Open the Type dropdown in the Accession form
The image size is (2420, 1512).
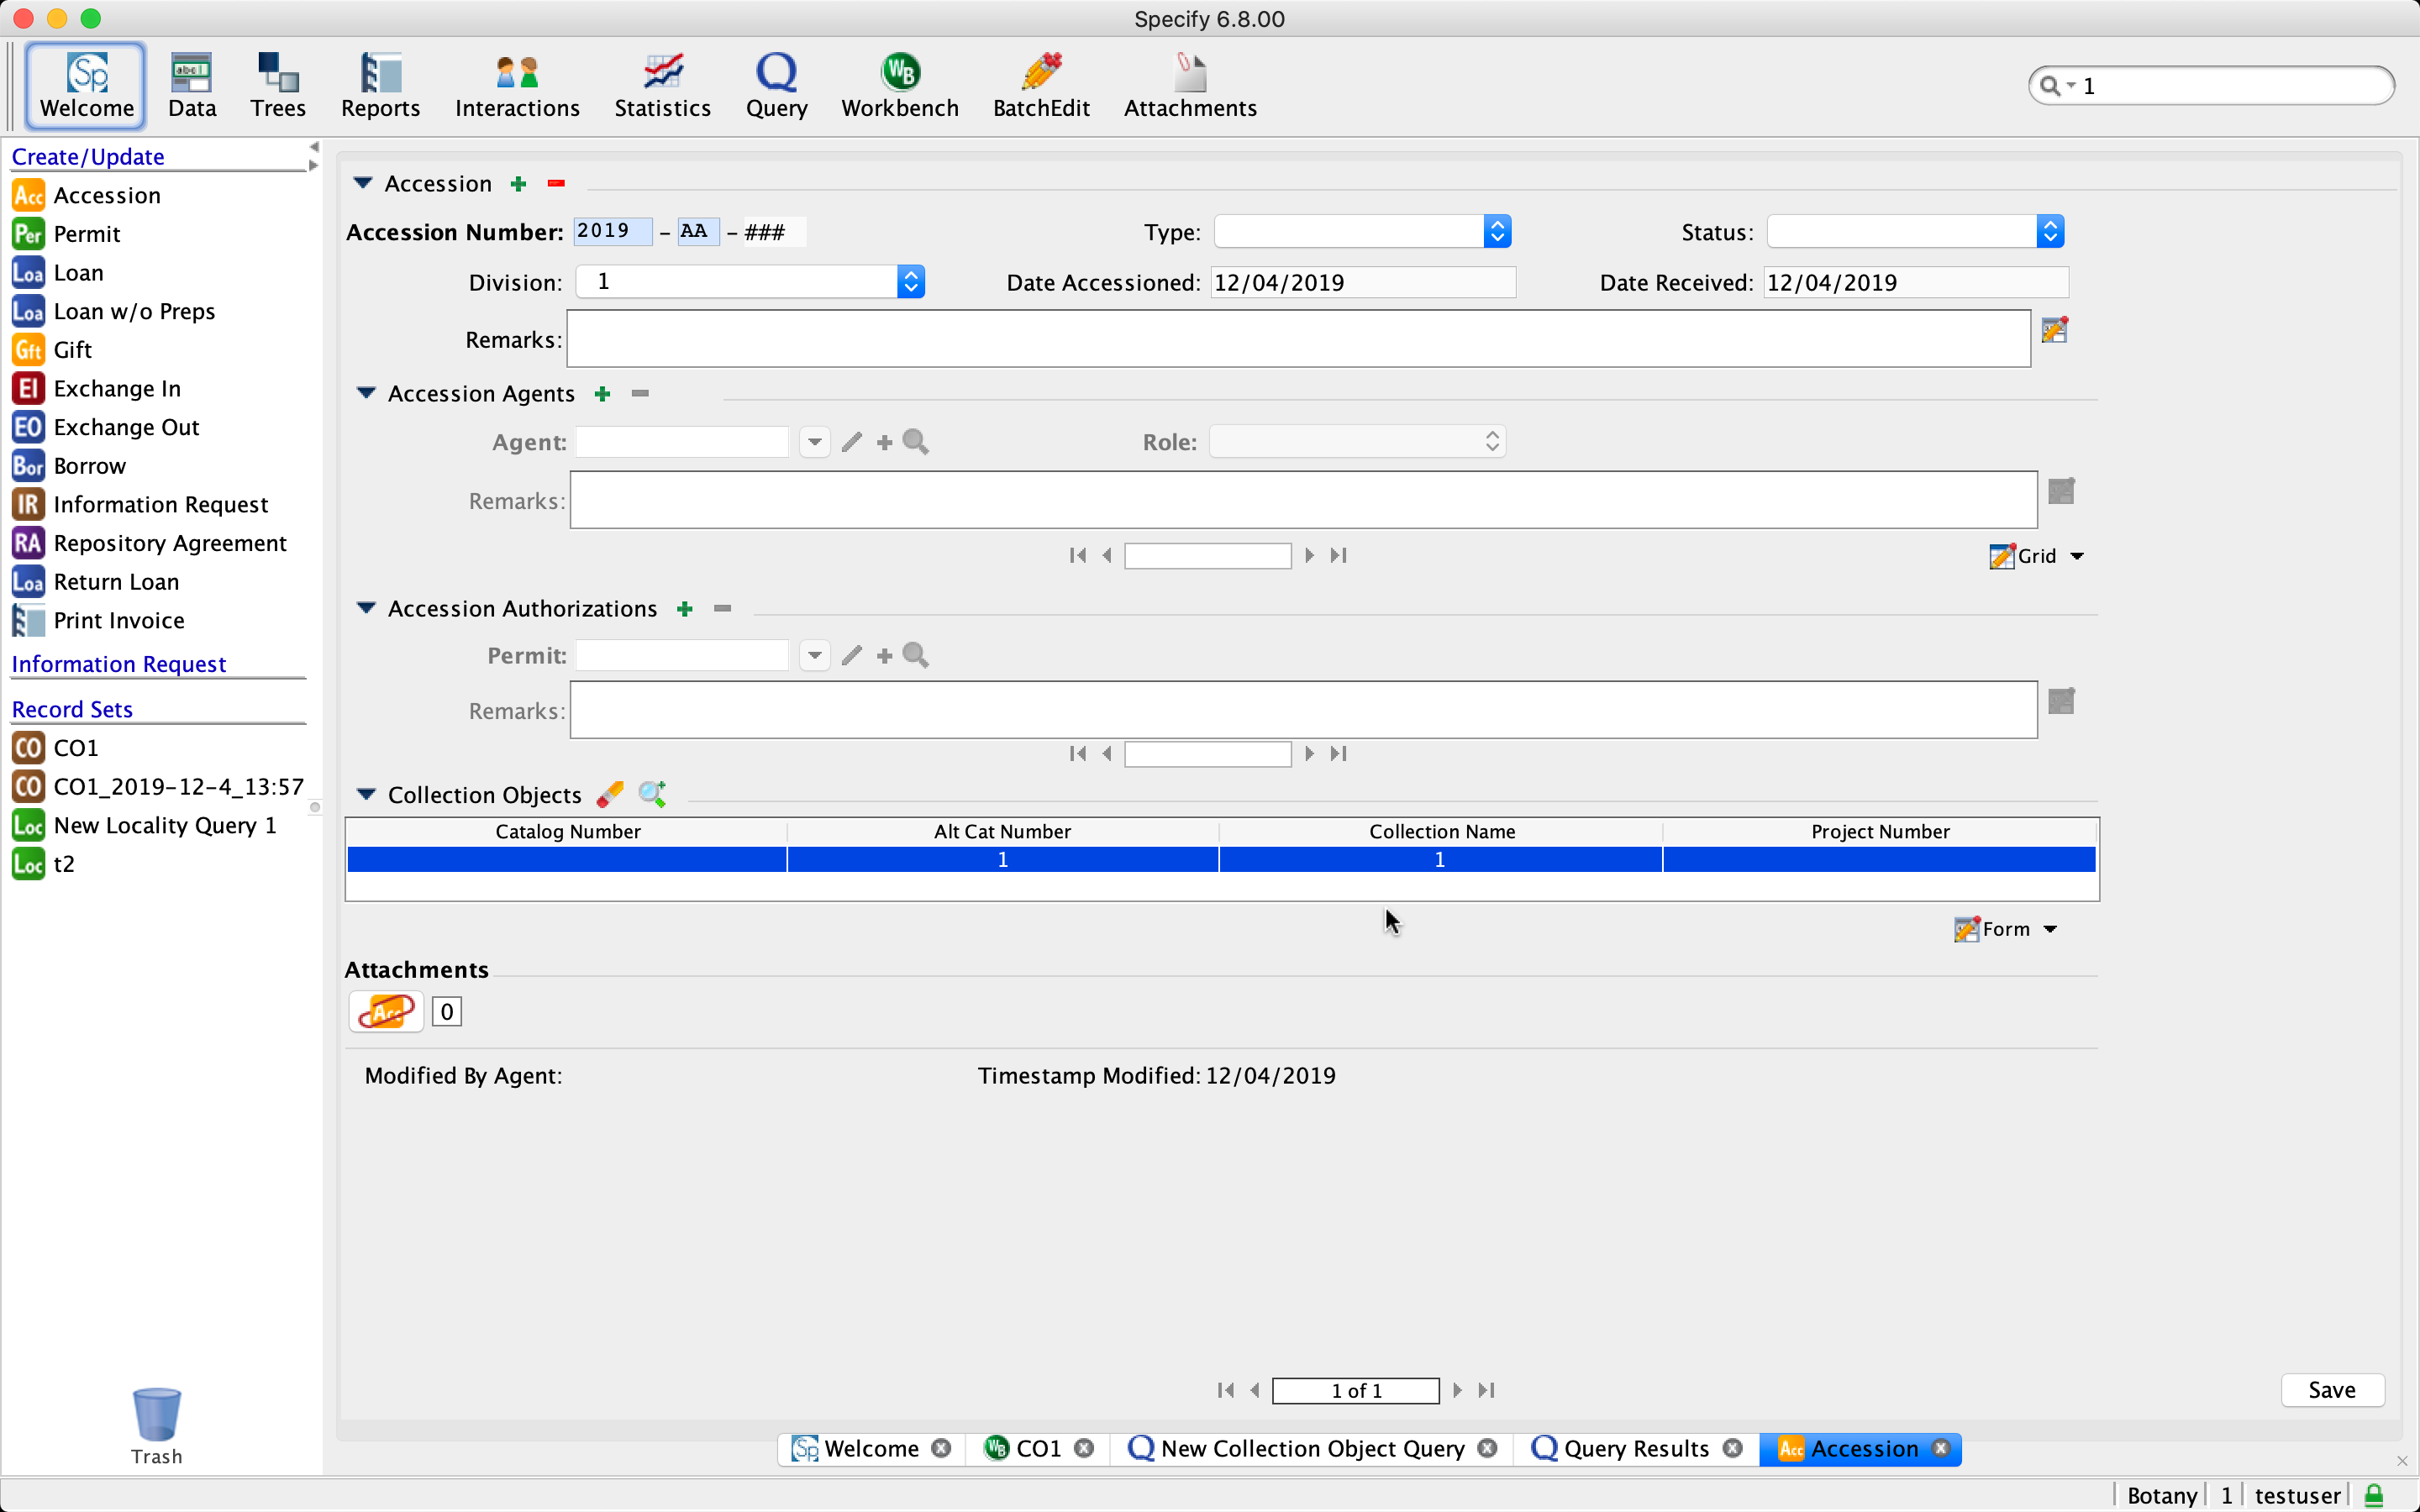[x=1497, y=231]
